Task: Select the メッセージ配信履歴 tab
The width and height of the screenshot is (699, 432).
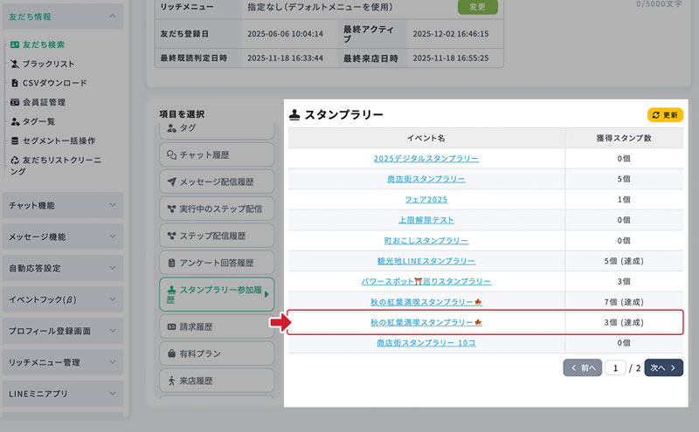Action: tap(216, 182)
